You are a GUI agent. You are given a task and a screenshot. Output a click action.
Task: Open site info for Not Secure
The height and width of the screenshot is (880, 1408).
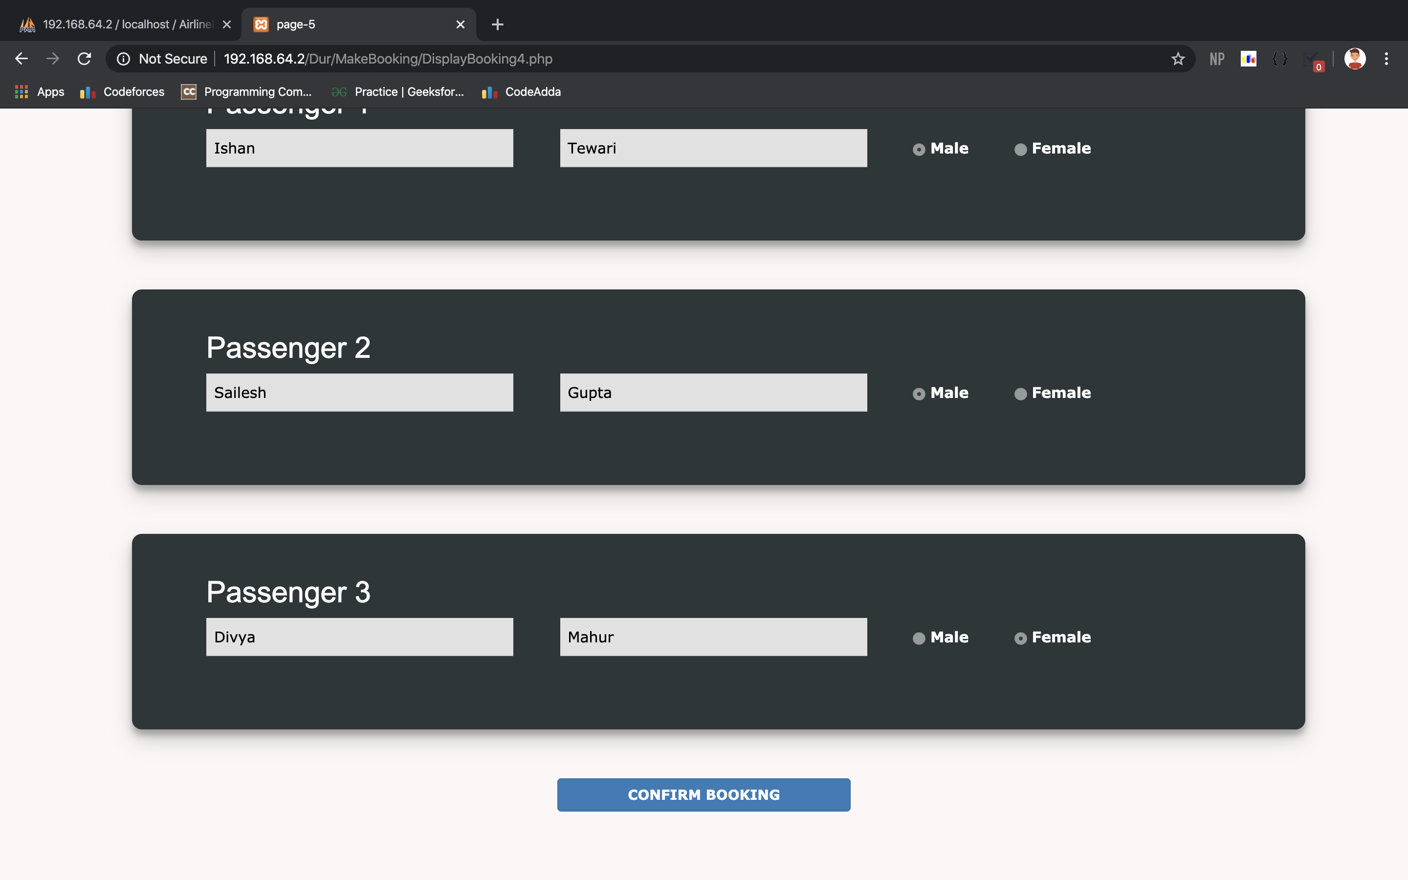(162, 59)
